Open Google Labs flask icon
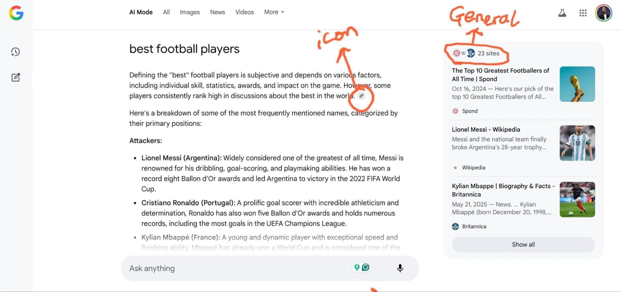Image resolution: width=621 pixels, height=292 pixels. click(562, 13)
